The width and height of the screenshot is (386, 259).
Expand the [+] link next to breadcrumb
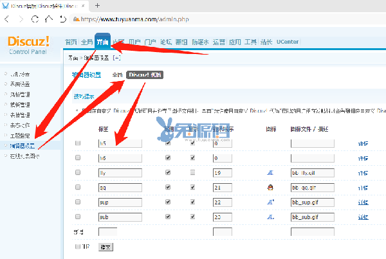click(116, 58)
